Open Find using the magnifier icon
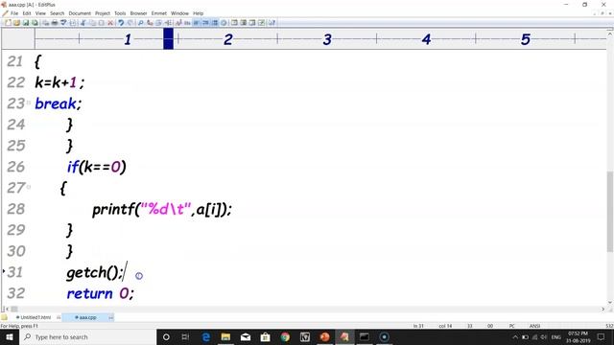Image resolution: width=614 pixels, height=345 pixels. point(141,23)
